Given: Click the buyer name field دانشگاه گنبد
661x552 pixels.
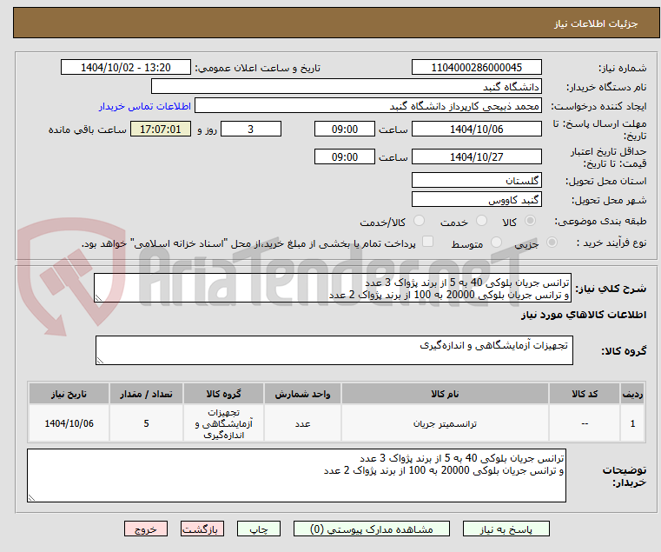Looking at the screenshot, I should click(x=346, y=87).
